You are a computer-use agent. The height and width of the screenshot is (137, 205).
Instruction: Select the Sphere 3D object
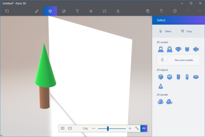point(169,77)
